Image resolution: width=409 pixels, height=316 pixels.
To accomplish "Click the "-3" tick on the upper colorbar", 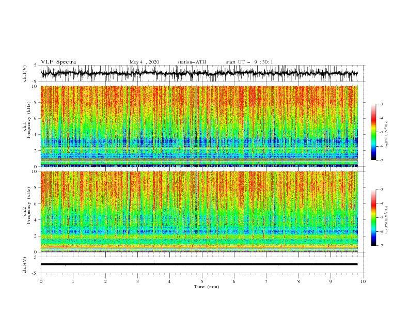I will coord(381,104).
